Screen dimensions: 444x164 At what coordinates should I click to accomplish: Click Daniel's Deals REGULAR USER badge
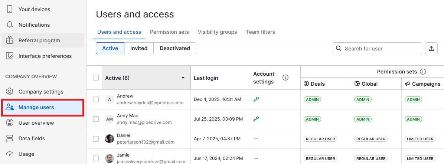320,139
